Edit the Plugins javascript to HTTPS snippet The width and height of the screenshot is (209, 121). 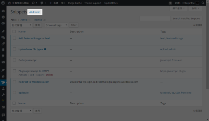[x=32, y=75]
